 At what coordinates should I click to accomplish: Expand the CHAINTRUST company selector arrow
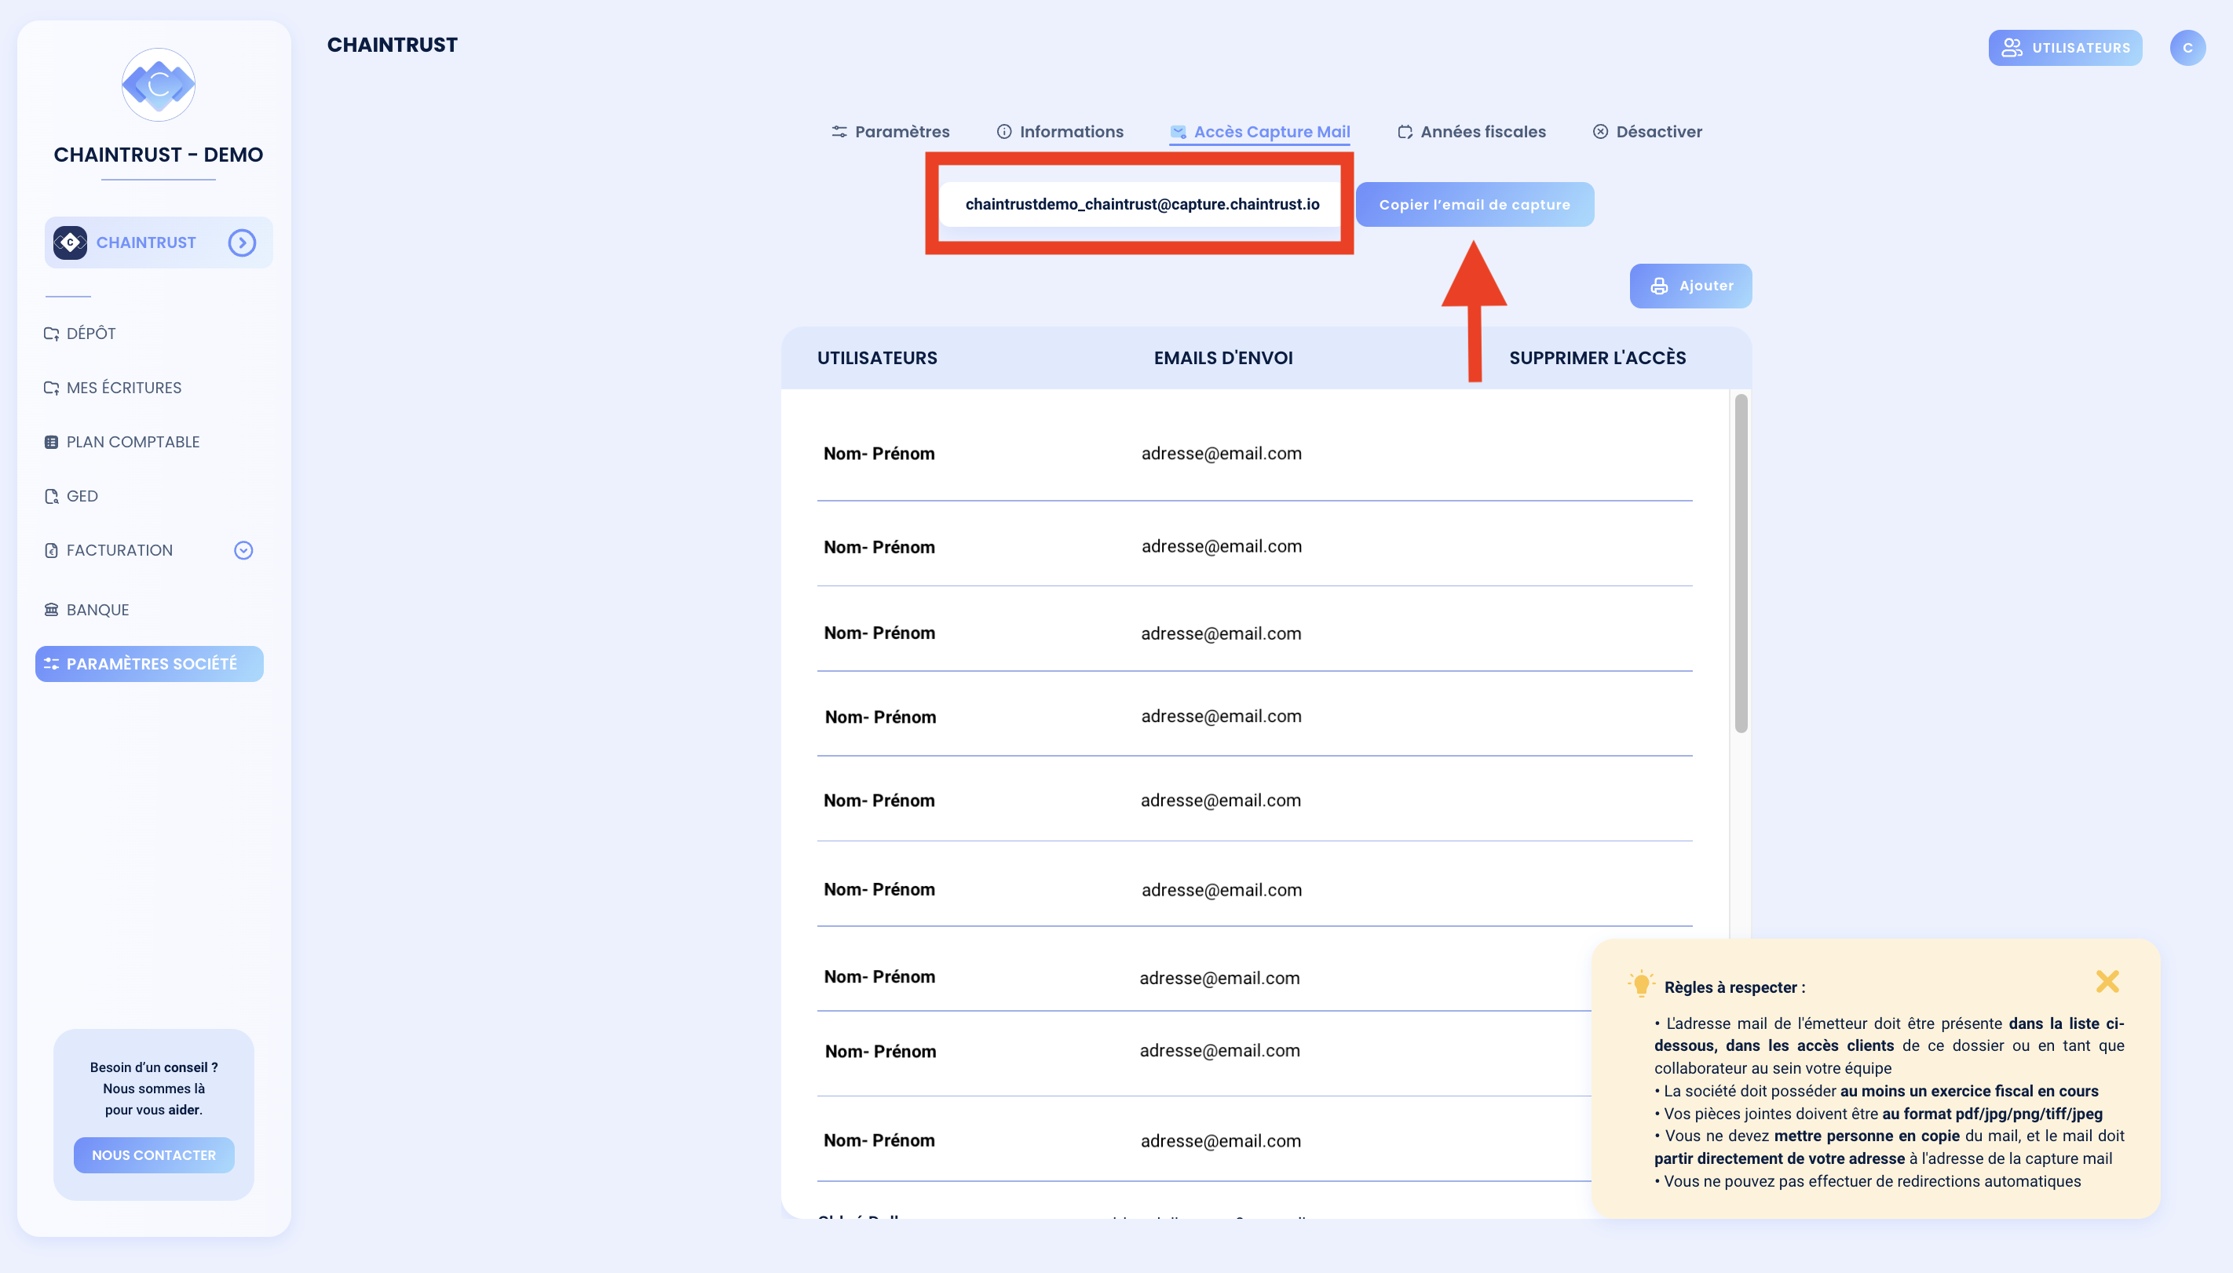click(x=243, y=243)
